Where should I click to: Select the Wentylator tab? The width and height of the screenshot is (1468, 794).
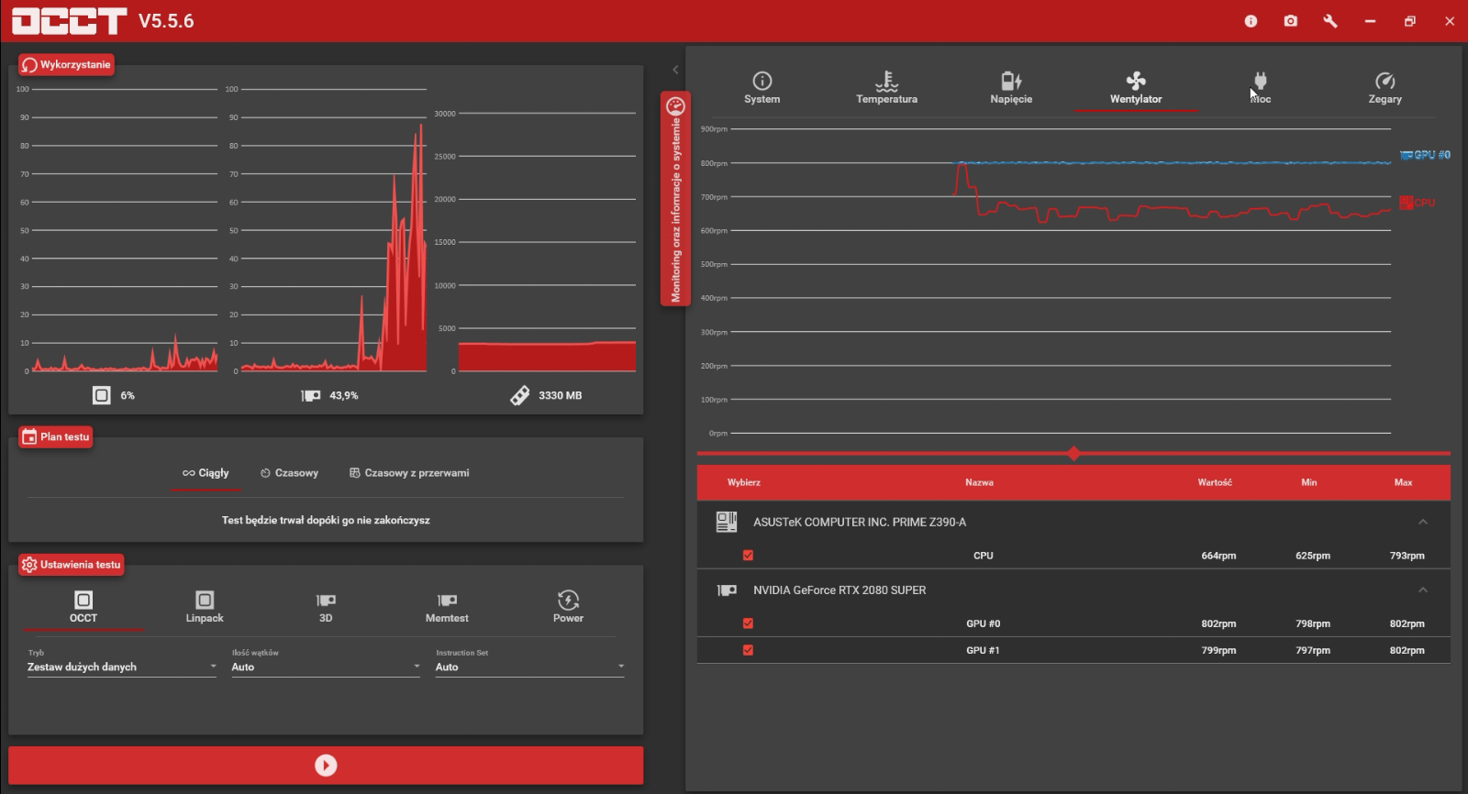[x=1136, y=89]
